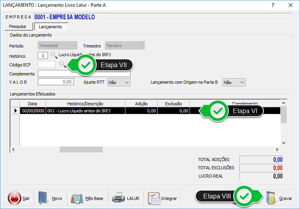Click the Integrar button
This screenshot has height=209, width=300.
tap(162, 198)
